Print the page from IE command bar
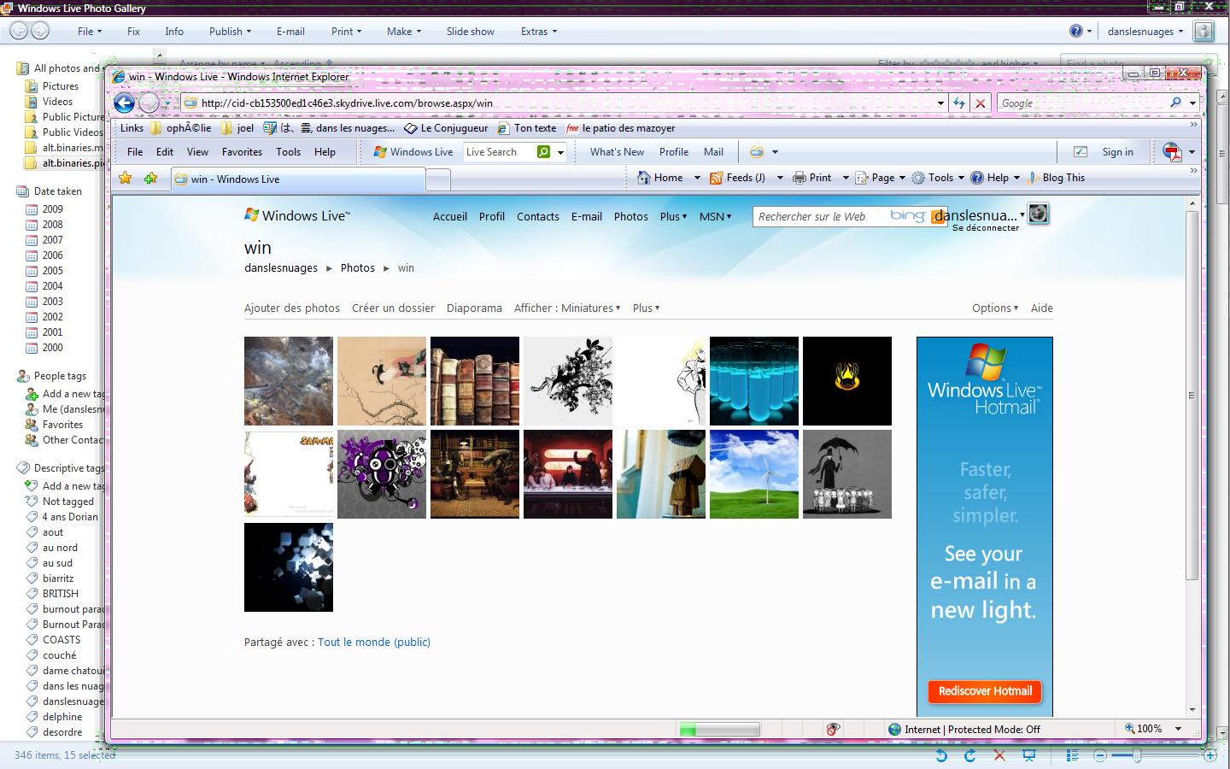1230x769 pixels. 812,178
